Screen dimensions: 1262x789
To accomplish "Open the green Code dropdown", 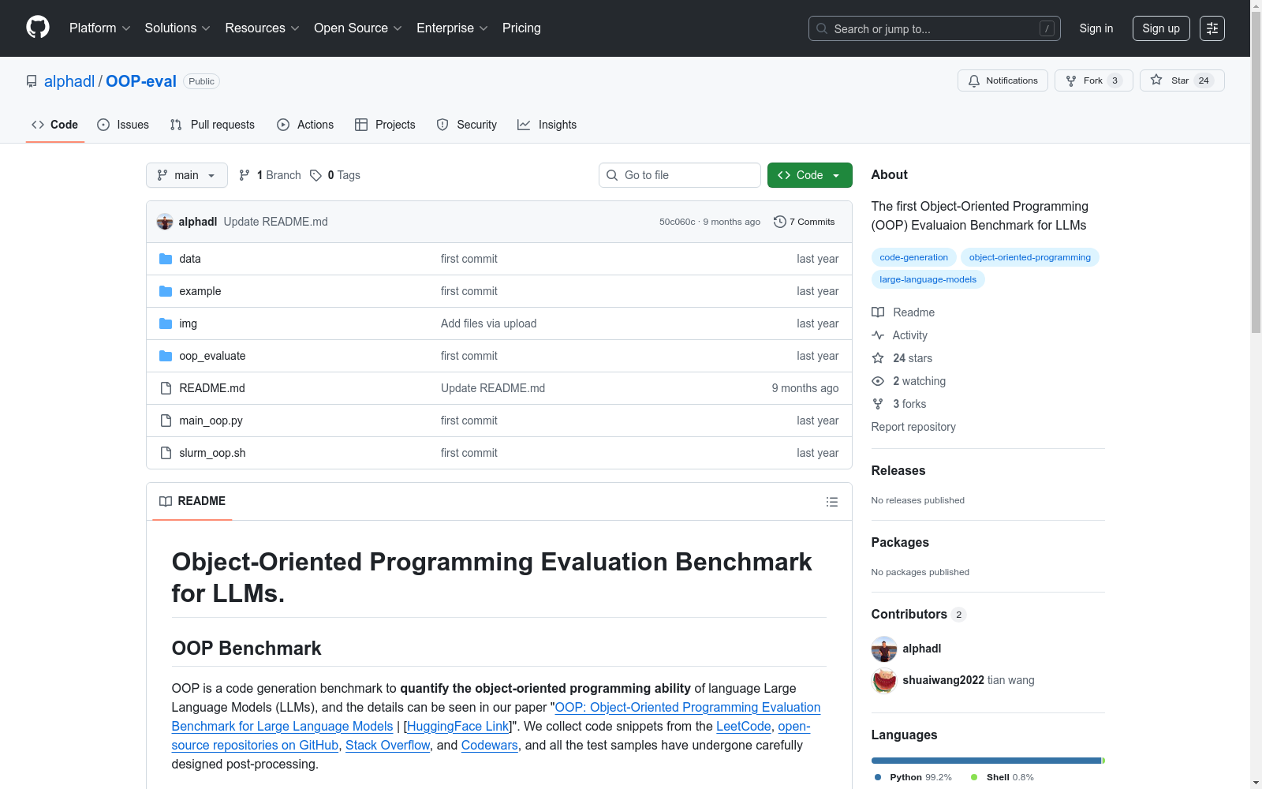I will point(809,175).
